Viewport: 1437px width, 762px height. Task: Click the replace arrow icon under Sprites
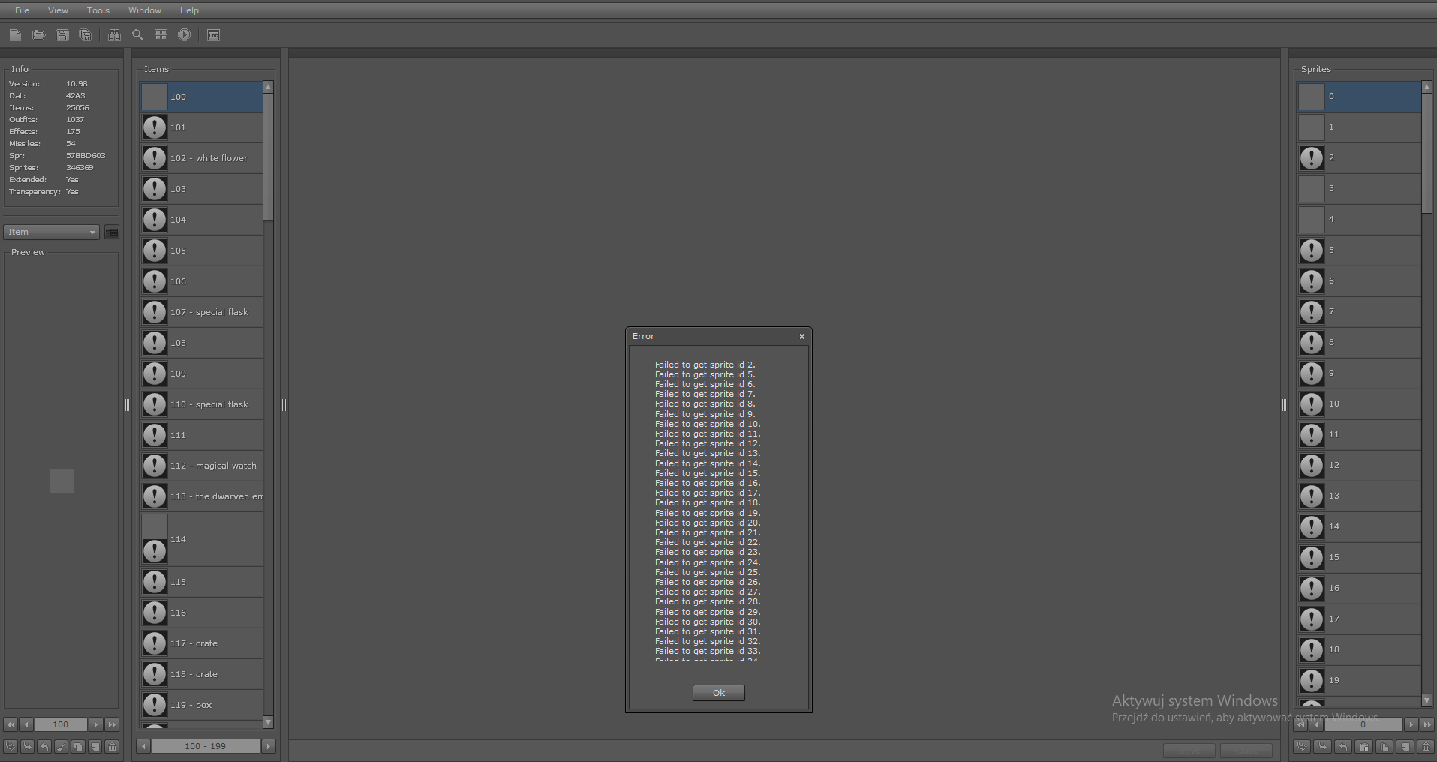1302,746
